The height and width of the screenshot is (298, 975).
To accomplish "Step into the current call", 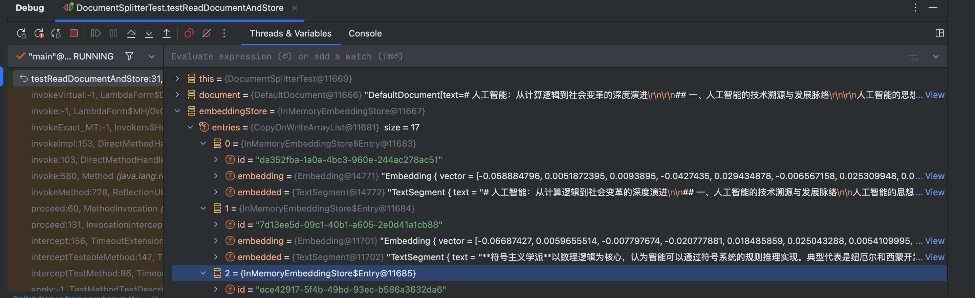I will (x=149, y=33).
